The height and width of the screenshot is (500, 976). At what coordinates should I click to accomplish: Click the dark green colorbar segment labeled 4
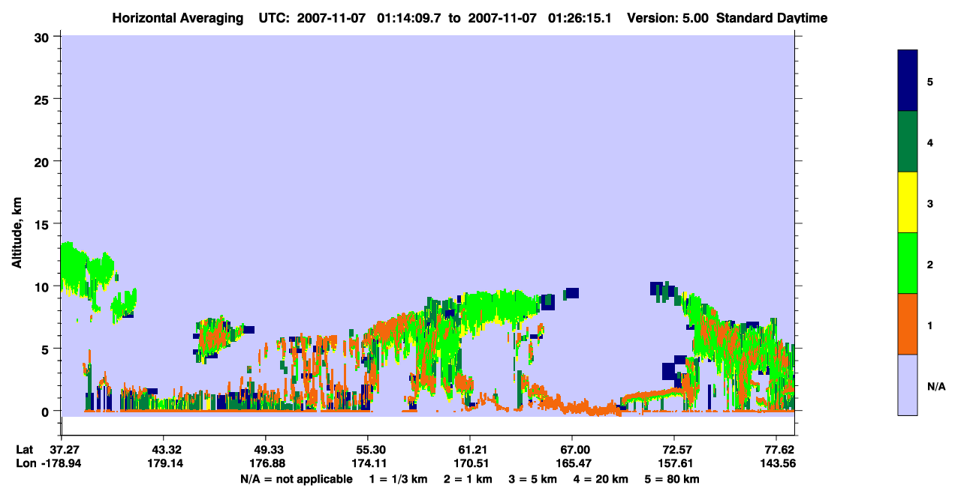(908, 142)
